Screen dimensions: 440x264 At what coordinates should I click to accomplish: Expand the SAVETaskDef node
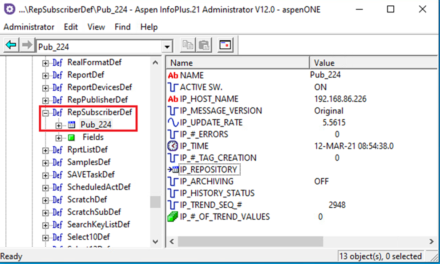click(45, 176)
